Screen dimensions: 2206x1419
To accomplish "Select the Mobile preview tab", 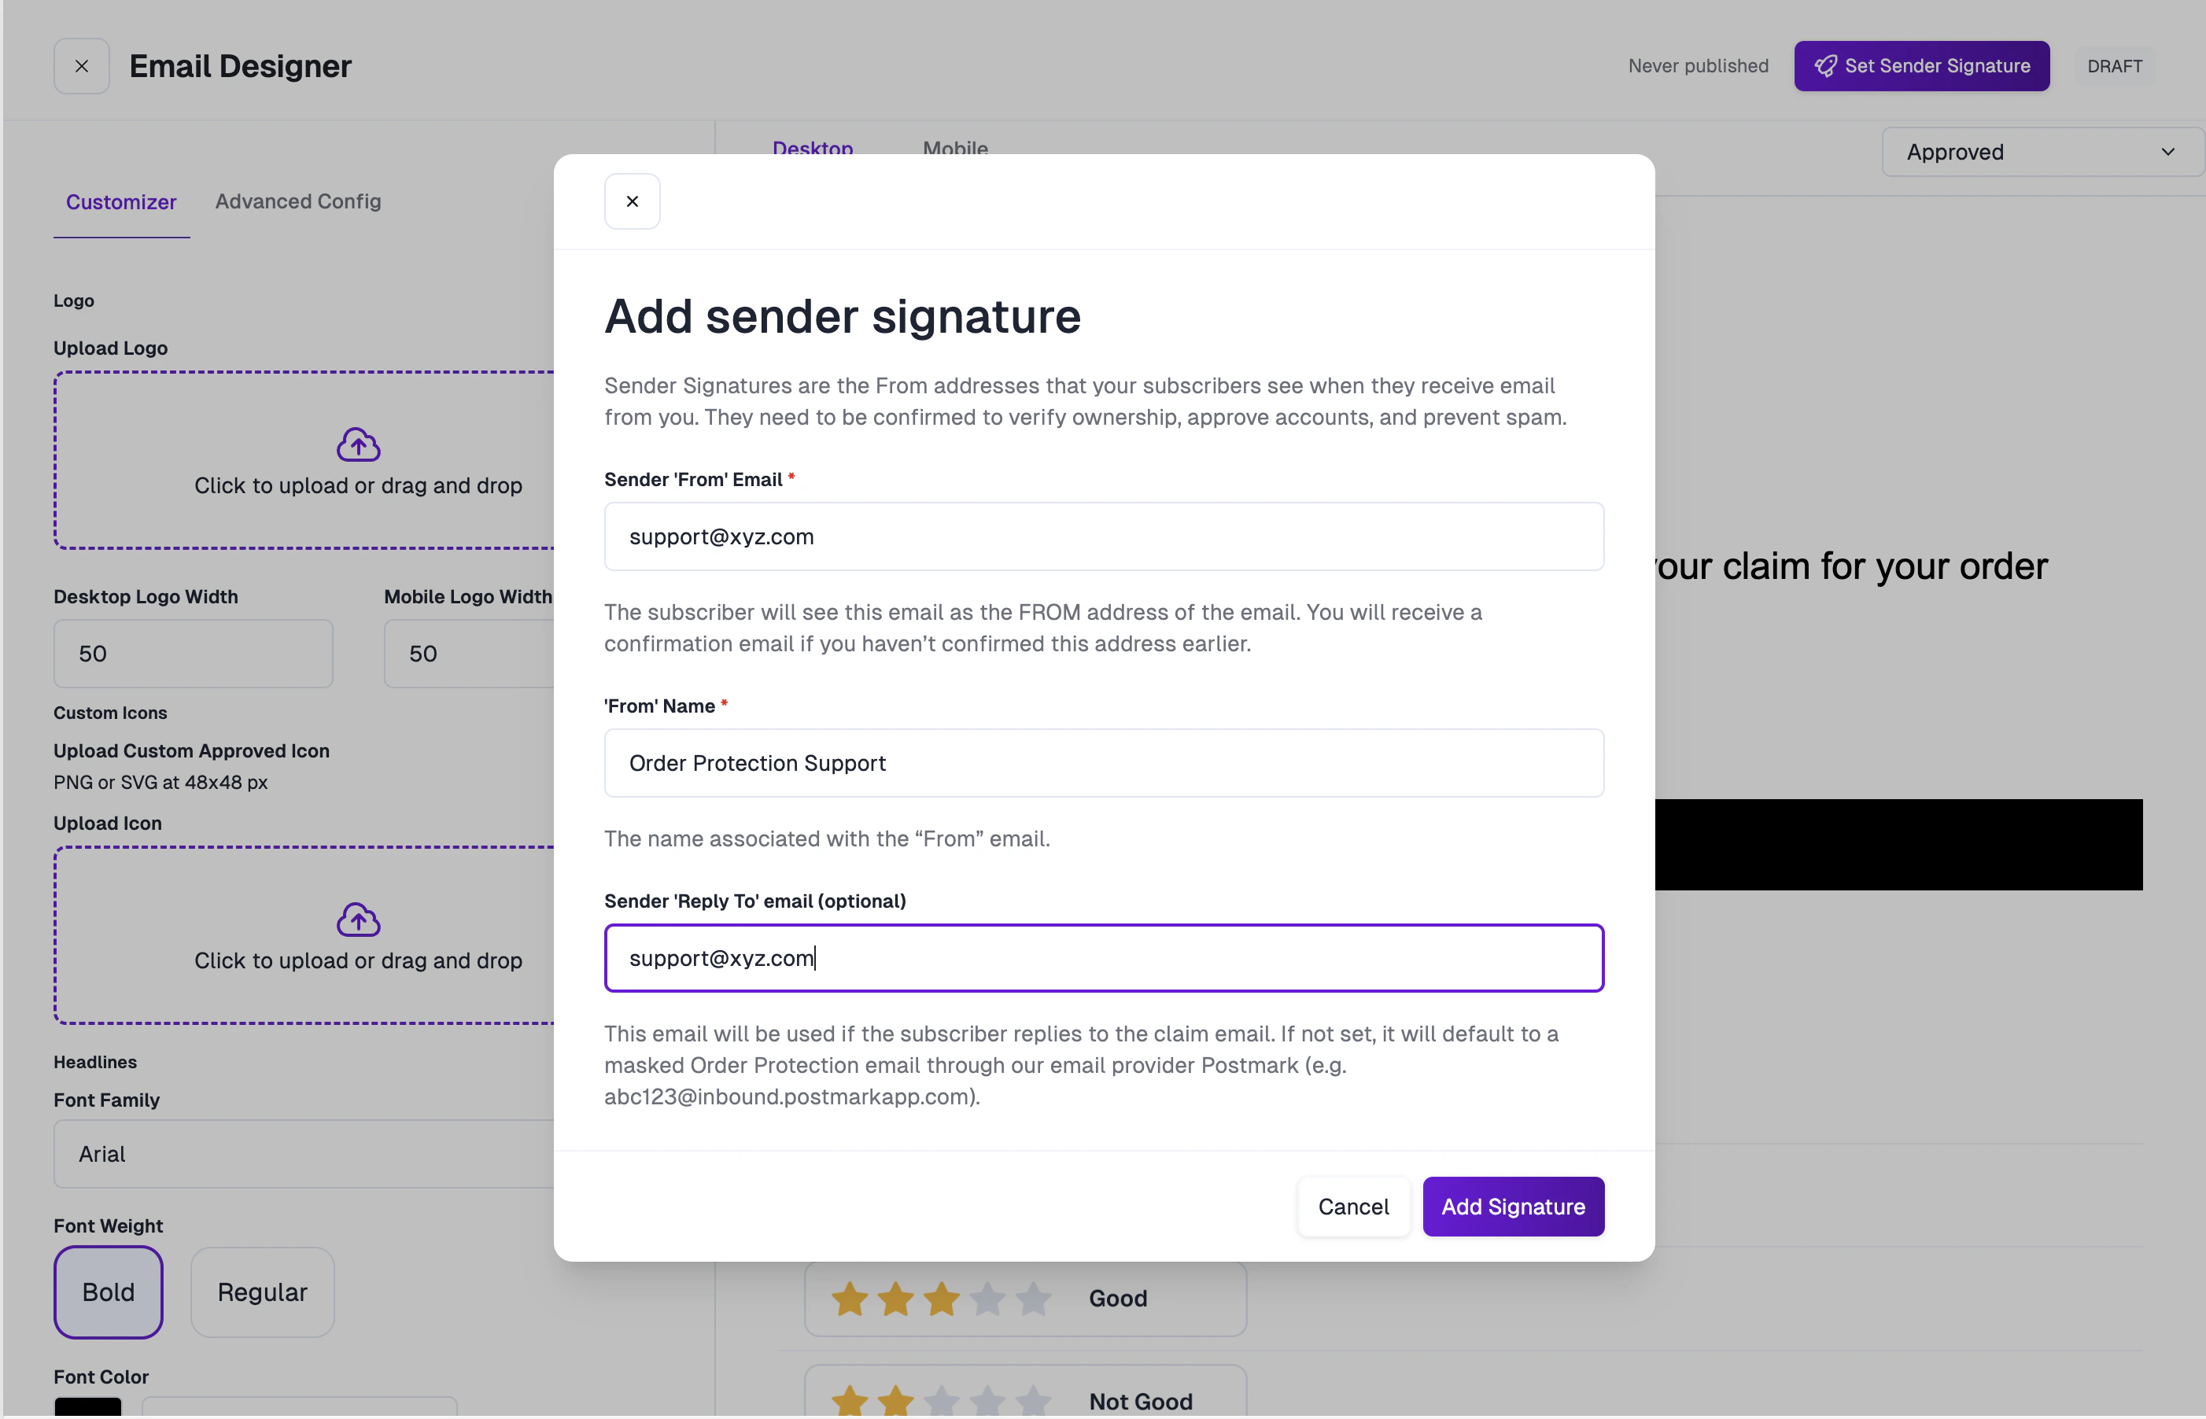I will 954,149.
